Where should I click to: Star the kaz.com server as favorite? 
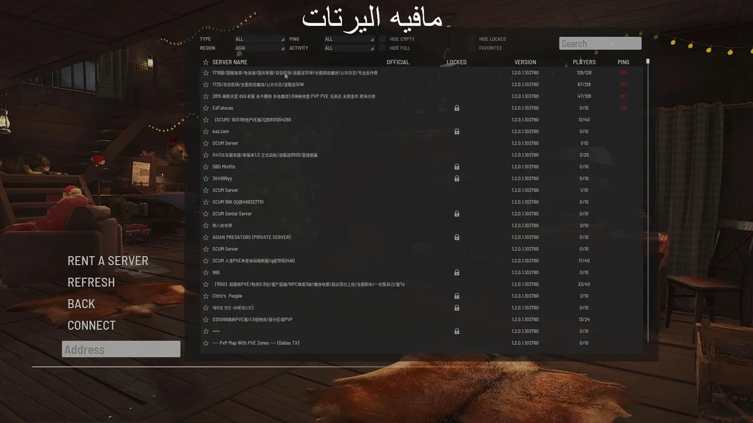(x=206, y=132)
